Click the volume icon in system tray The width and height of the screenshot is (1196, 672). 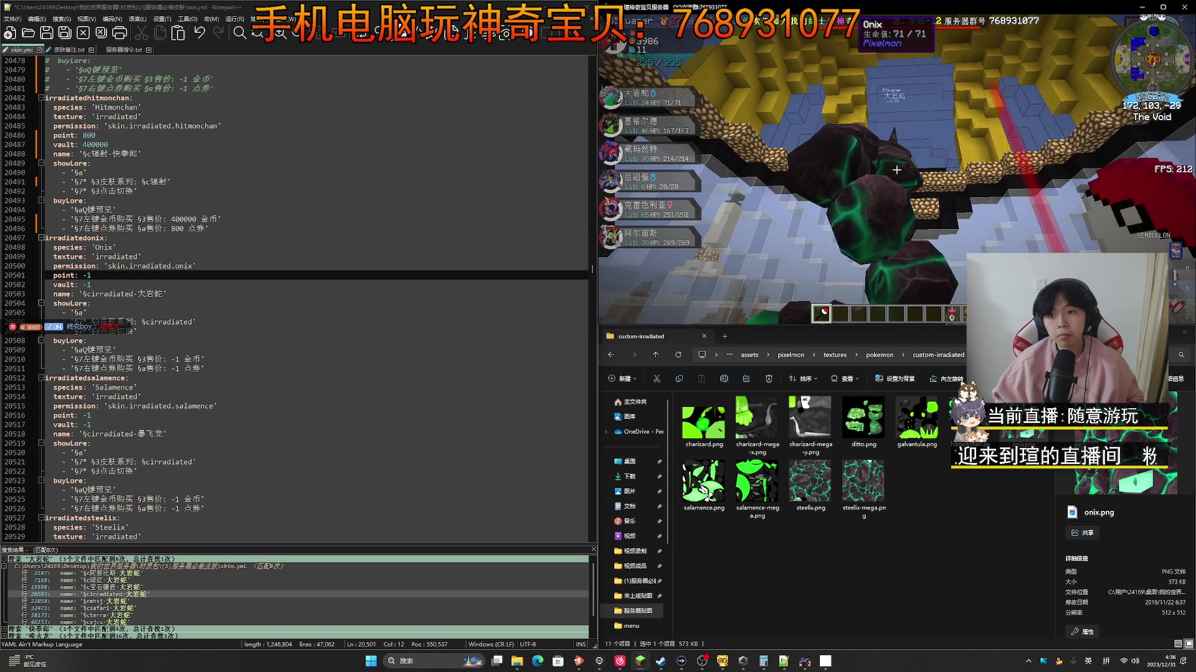coord(1136,661)
